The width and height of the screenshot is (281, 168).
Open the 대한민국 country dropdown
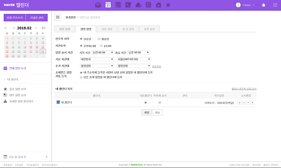(x=97, y=59)
